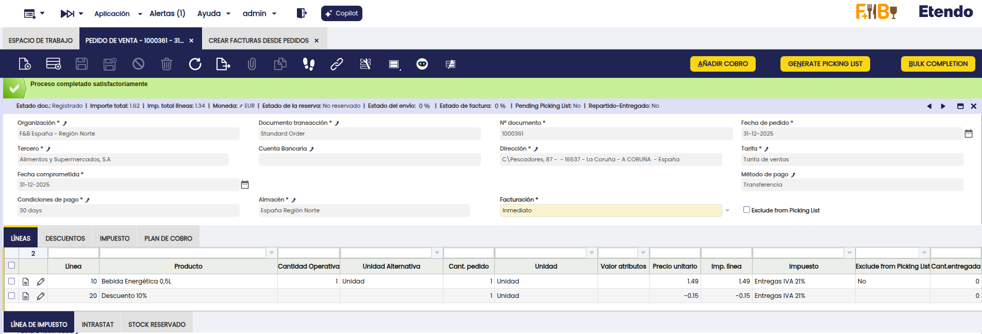982x334 pixels.
Task: Click the Línea column filter input field
Action: 73,253
